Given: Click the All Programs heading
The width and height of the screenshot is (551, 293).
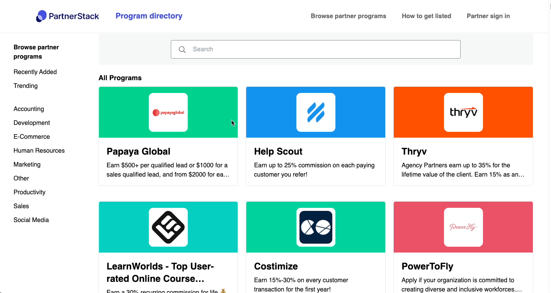Looking at the screenshot, I should coord(120,78).
